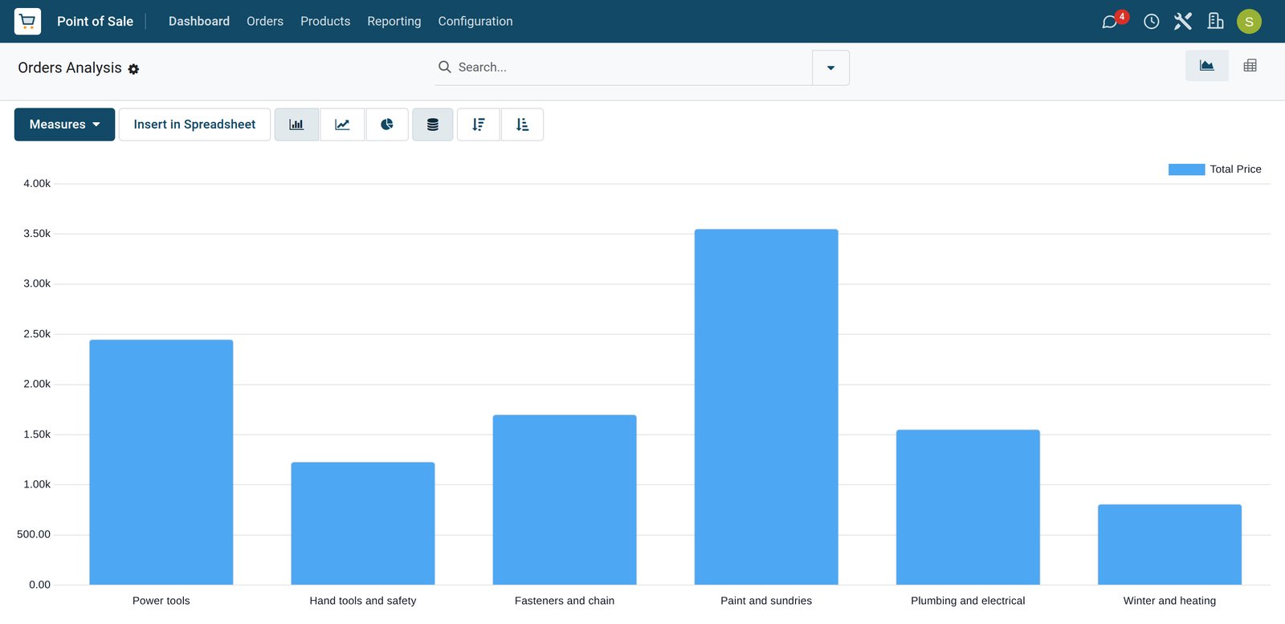Switch to pivot table view
1285x624 pixels.
pyautogui.click(x=1250, y=66)
